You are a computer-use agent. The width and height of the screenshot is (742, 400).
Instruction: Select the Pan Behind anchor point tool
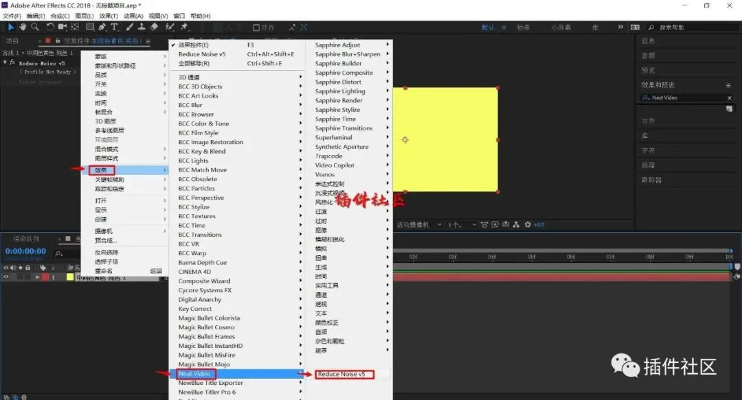pyautogui.click(x=75, y=27)
